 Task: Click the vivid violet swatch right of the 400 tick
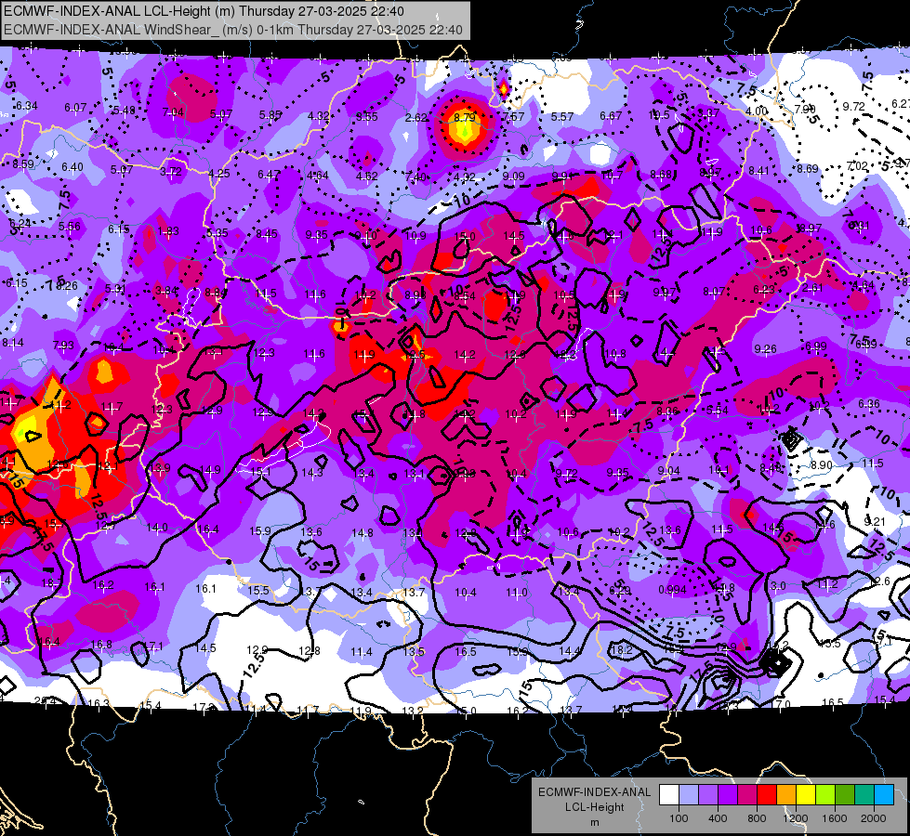click(x=728, y=795)
